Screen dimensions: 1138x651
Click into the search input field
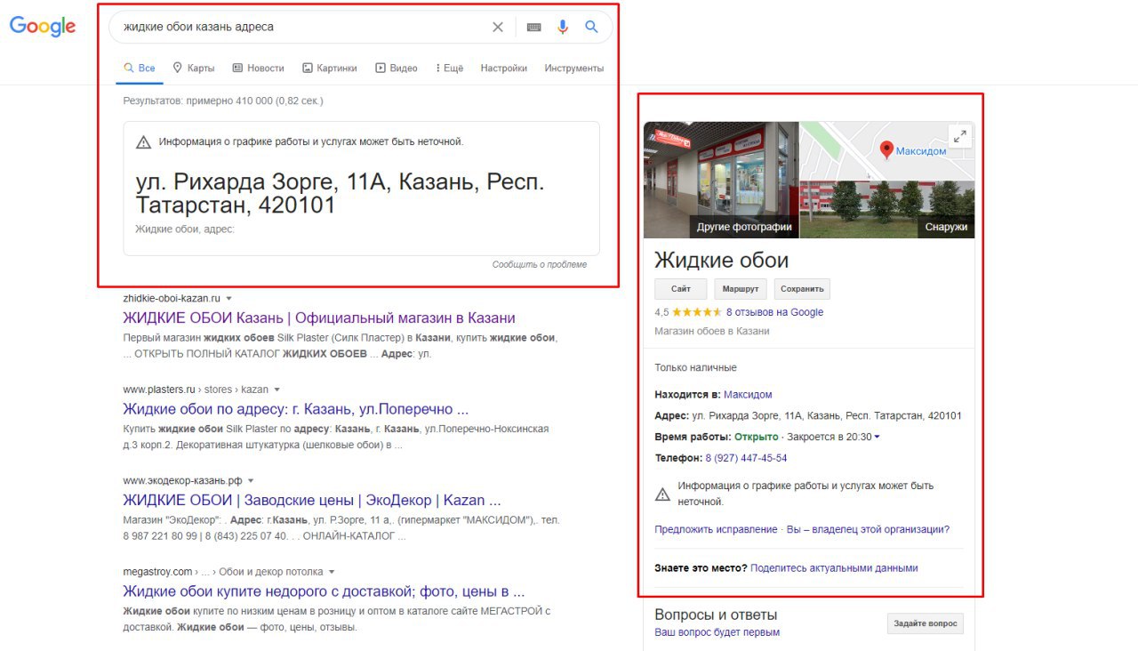click(302, 27)
